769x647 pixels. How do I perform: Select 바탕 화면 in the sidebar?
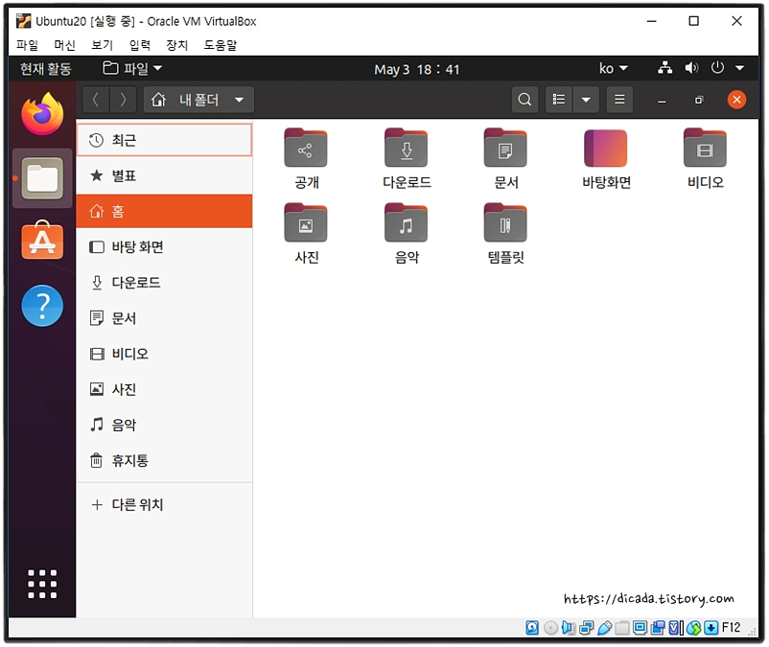[x=164, y=246]
